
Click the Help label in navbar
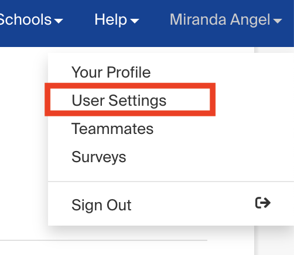point(111,19)
